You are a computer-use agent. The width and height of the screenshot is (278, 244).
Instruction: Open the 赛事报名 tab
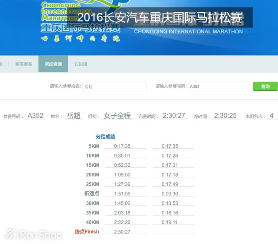click(x=24, y=64)
